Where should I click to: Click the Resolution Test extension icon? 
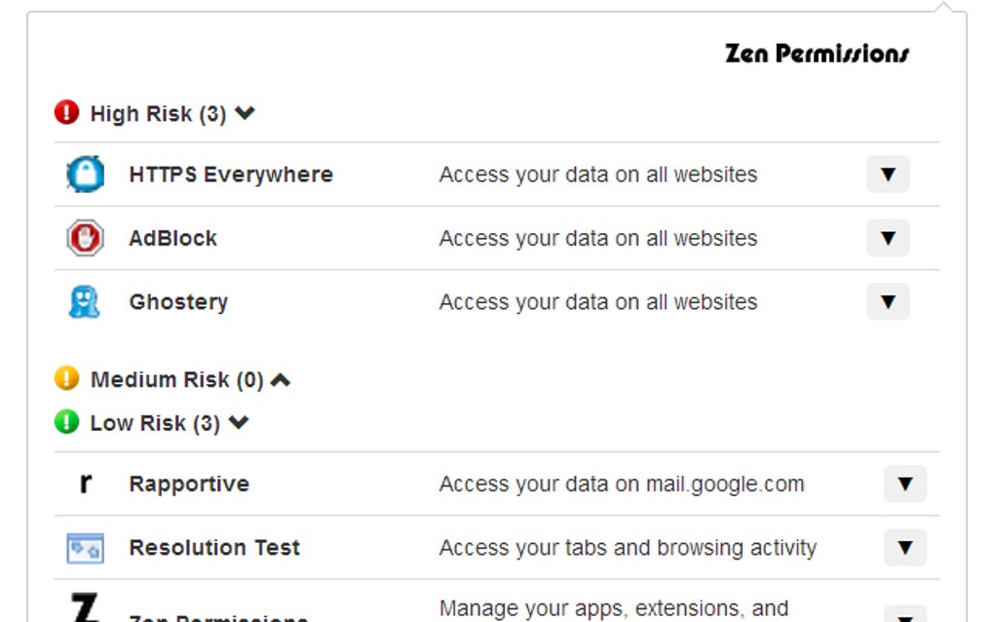coord(84,548)
